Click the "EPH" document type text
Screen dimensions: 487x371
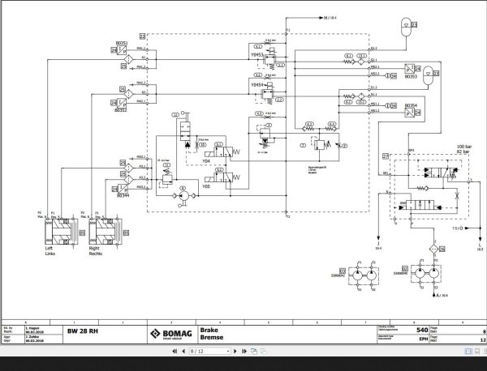point(424,339)
